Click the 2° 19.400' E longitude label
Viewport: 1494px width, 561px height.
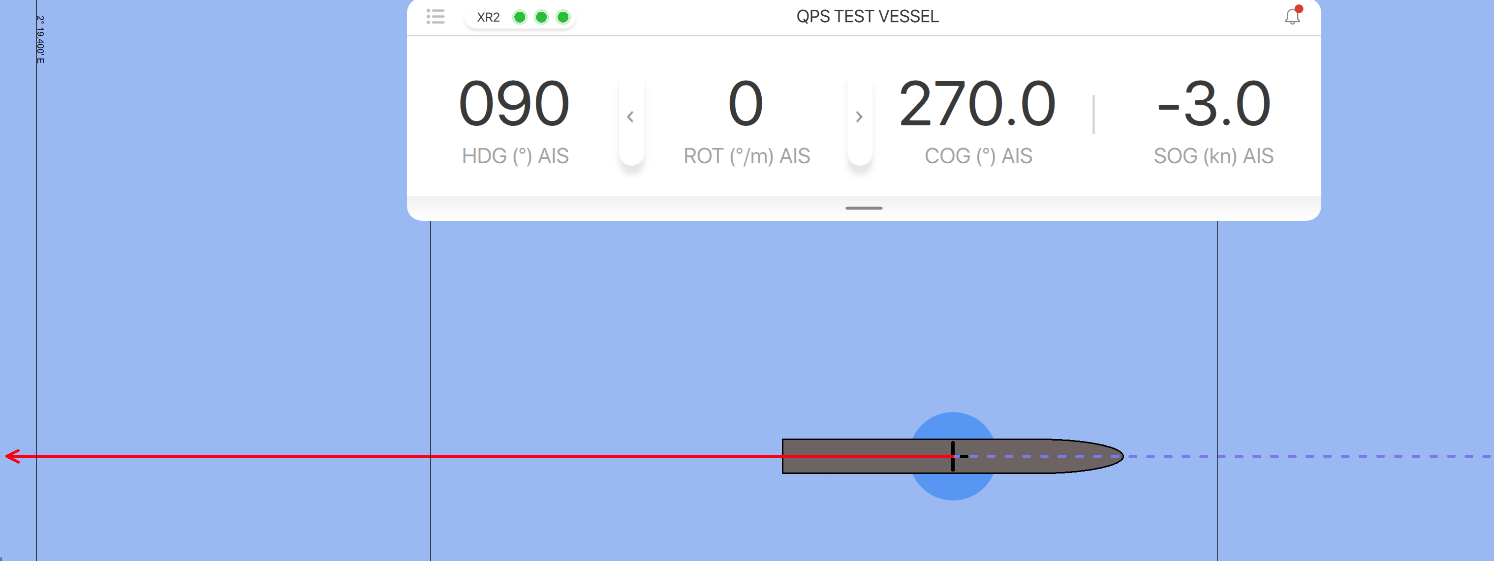(40, 39)
